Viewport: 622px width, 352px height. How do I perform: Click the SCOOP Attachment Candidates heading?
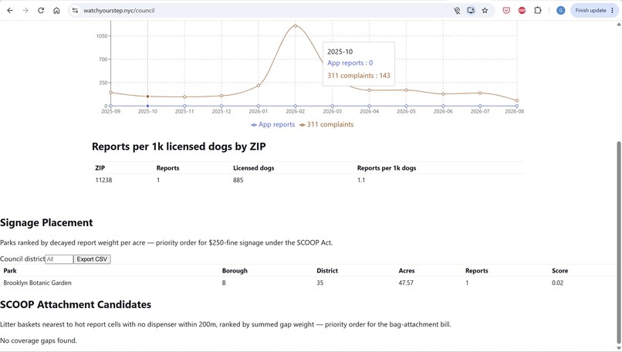[x=76, y=305]
